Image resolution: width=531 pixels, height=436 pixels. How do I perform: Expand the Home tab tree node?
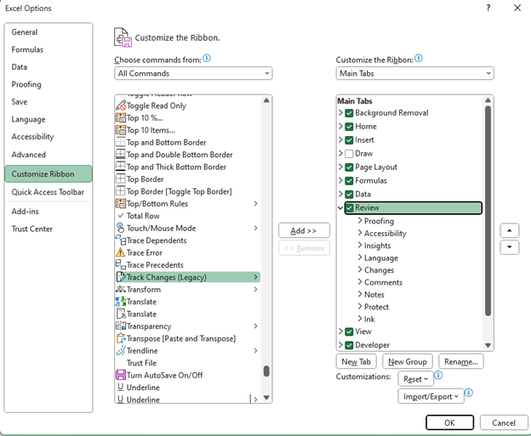point(340,126)
